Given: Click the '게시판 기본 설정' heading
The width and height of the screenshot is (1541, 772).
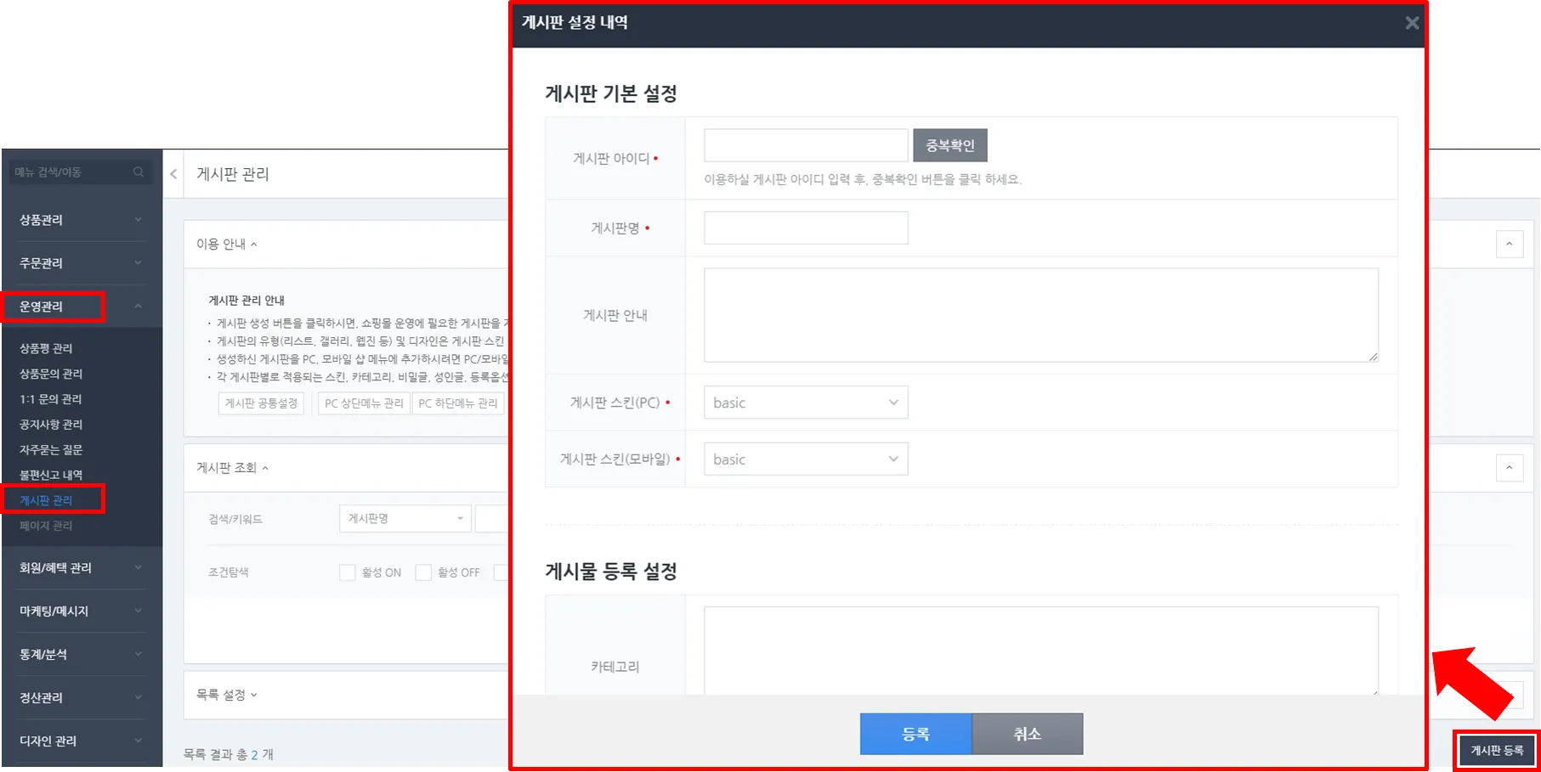Looking at the screenshot, I should point(611,93).
